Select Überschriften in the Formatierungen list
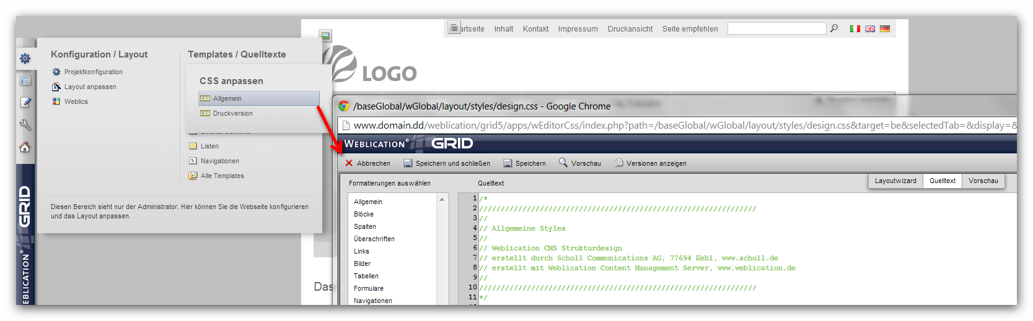 point(374,239)
